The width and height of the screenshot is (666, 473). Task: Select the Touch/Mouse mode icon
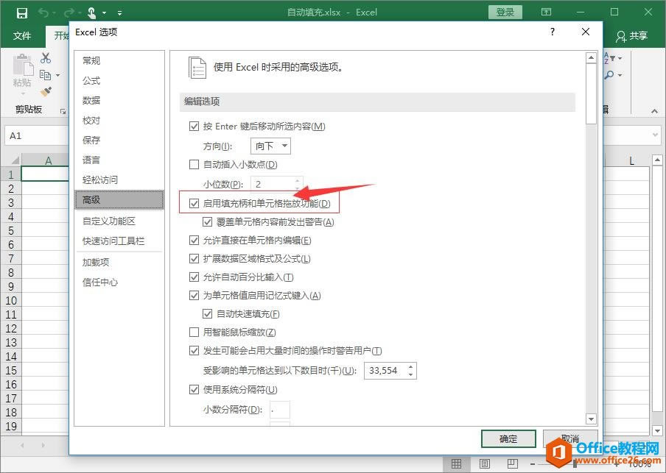click(x=91, y=12)
